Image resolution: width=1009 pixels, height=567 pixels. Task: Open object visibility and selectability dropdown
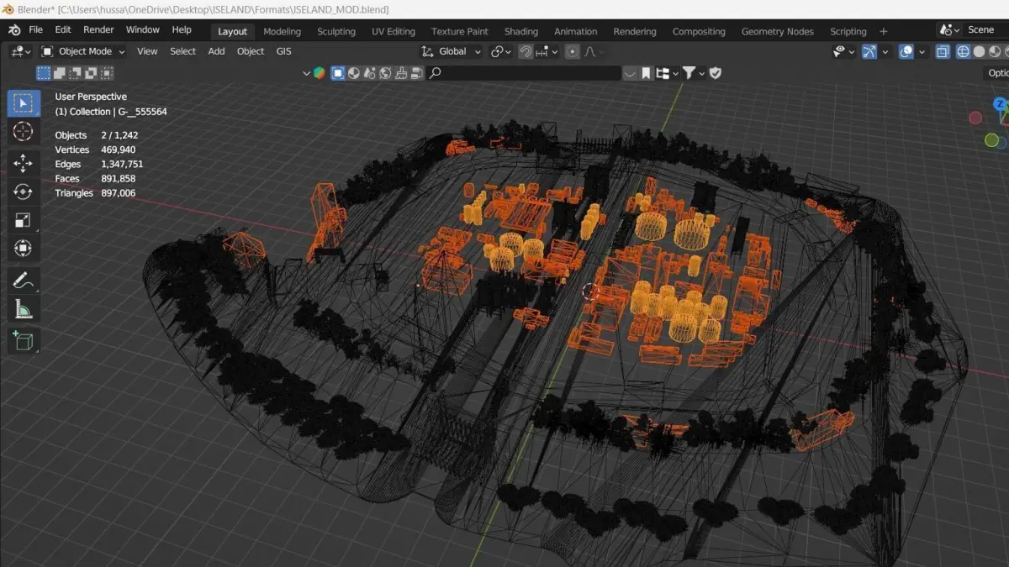pyautogui.click(x=843, y=51)
